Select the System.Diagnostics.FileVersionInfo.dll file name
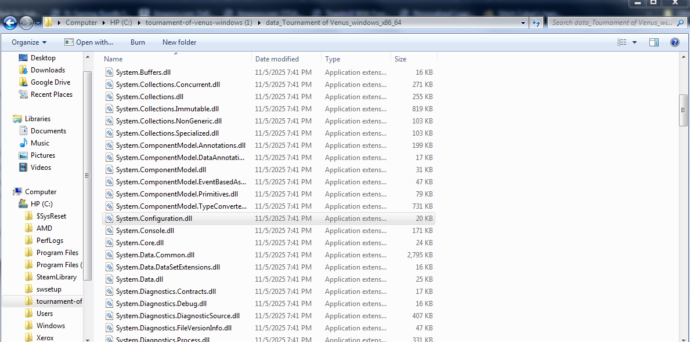The height and width of the screenshot is (342, 690). 174,328
